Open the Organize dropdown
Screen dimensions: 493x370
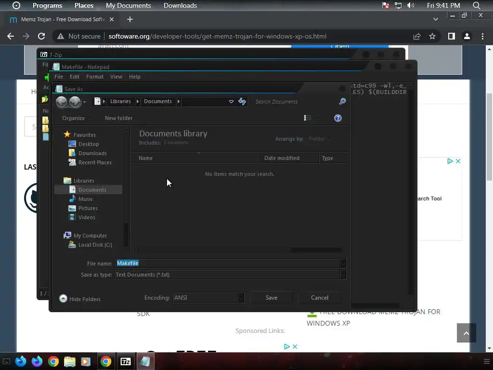click(x=76, y=118)
